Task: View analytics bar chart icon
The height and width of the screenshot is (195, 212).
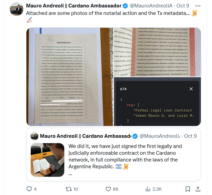Action: coord(148,189)
